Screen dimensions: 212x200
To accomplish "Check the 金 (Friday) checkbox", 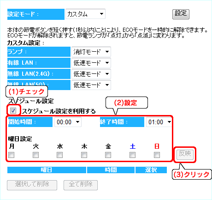I will click(x=108, y=155).
